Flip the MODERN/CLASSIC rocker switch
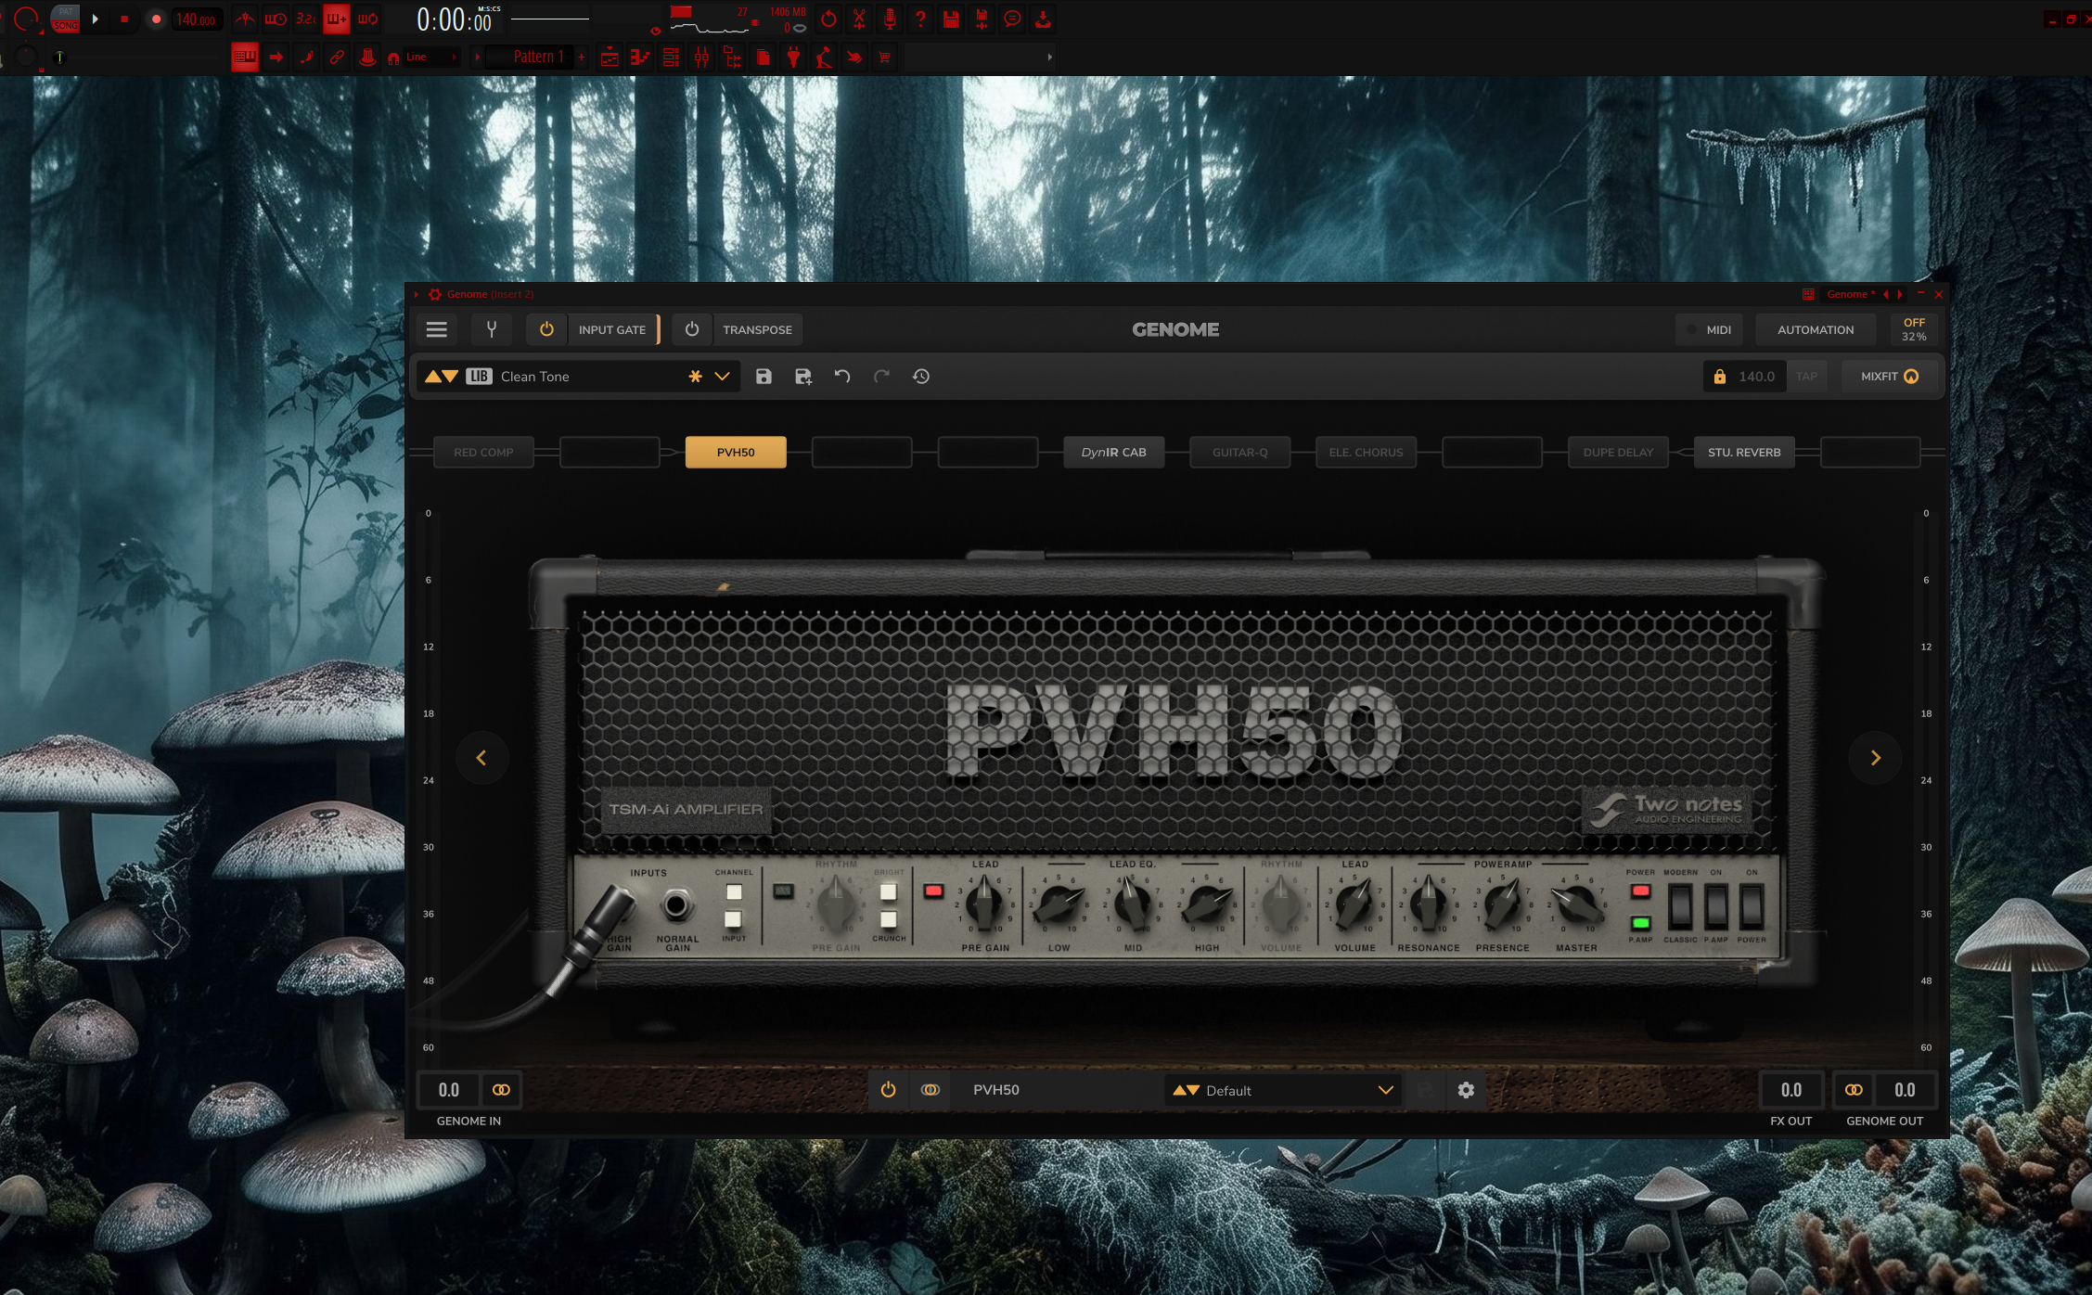 [1680, 906]
